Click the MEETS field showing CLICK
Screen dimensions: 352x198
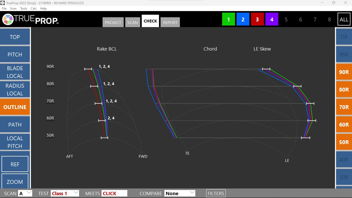(x=114, y=193)
